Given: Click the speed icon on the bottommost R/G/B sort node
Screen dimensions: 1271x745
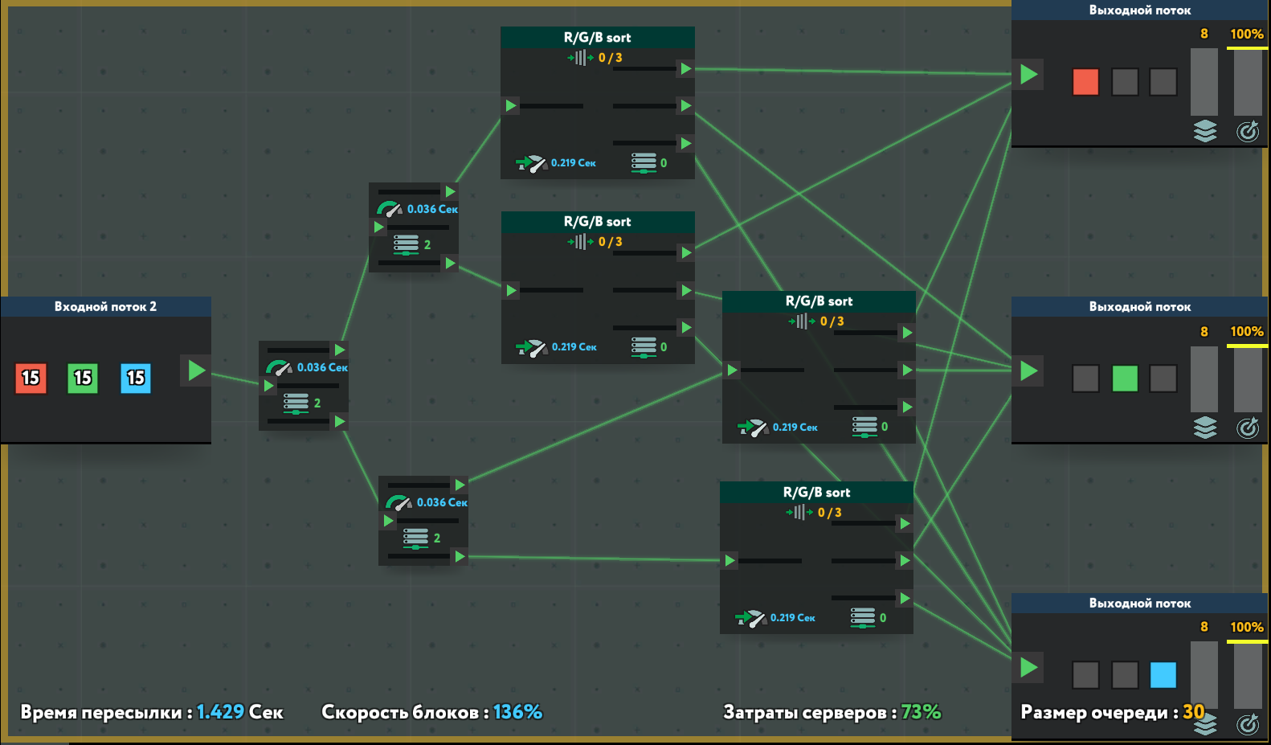Looking at the screenshot, I should [x=750, y=618].
